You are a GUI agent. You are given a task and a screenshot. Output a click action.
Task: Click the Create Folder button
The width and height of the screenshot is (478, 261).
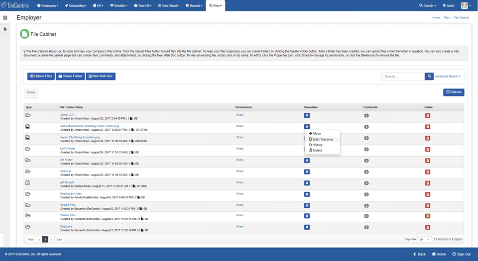point(70,76)
